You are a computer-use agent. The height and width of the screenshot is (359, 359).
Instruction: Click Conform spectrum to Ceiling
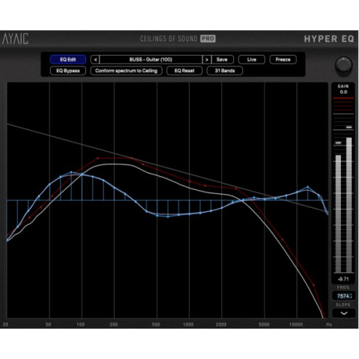click(126, 71)
